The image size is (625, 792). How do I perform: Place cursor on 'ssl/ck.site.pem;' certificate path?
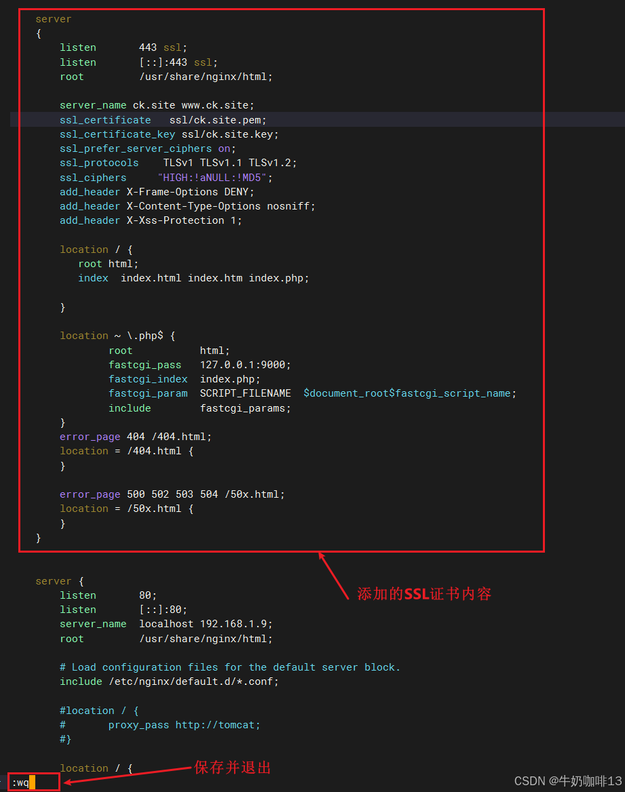click(x=218, y=120)
